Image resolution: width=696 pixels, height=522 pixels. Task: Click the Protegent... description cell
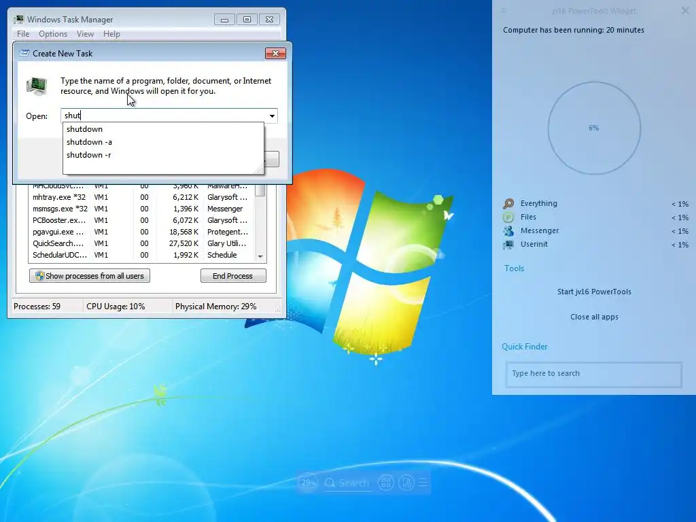point(228,232)
